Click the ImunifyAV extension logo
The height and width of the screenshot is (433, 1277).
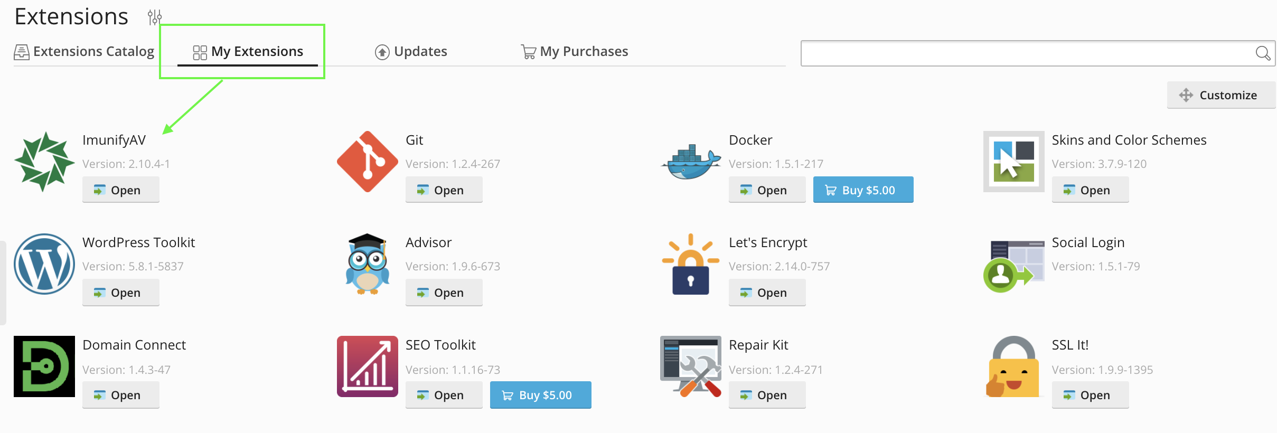[x=44, y=162]
